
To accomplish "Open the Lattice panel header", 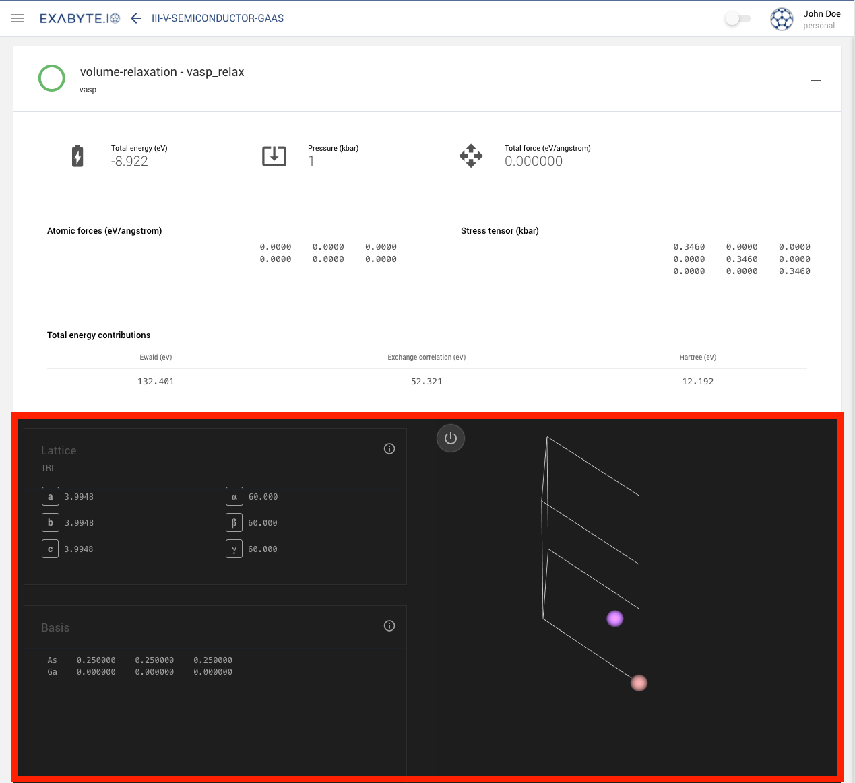I will [59, 450].
